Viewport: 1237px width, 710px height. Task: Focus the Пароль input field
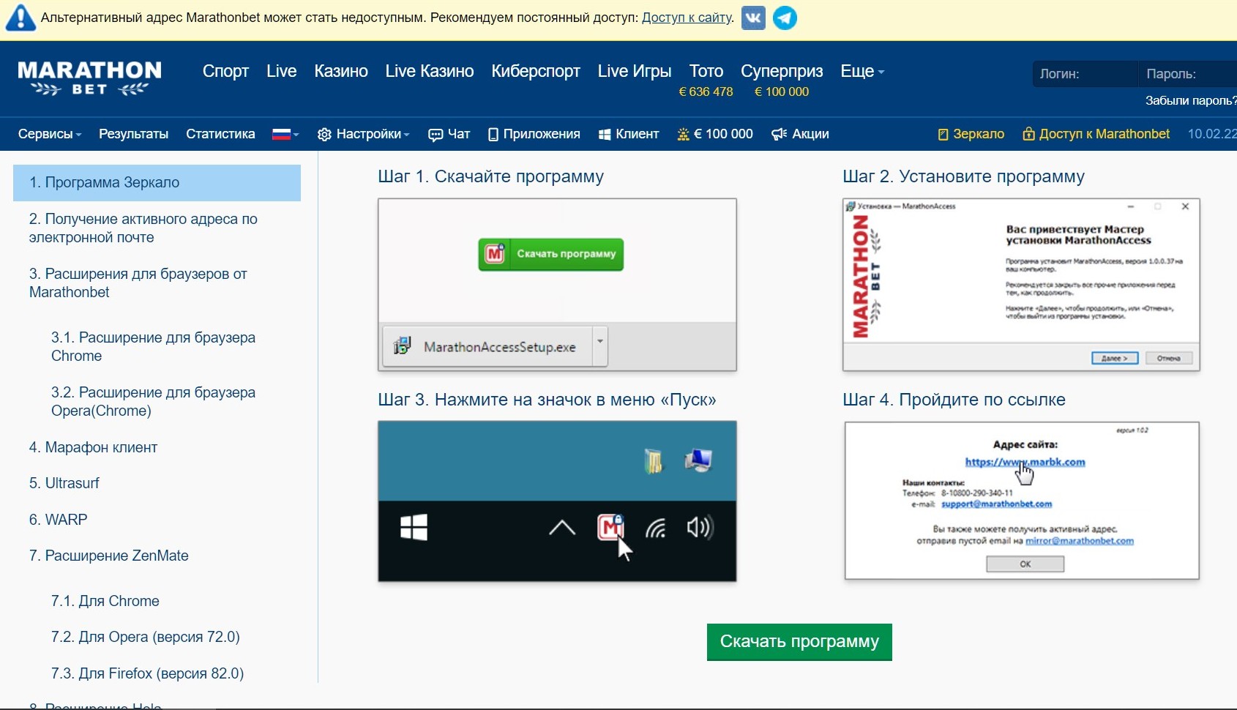pyautogui.click(x=1187, y=74)
